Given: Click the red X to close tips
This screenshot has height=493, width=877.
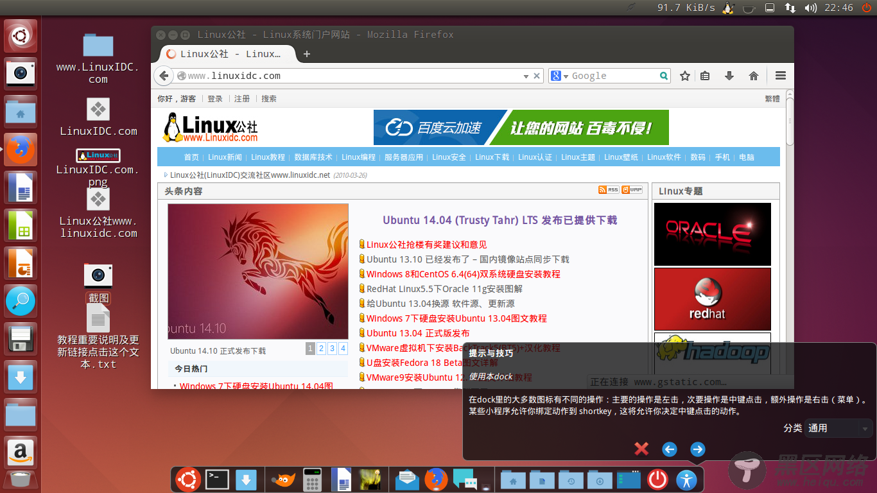Looking at the screenshot, I should [x=641, y=449].
